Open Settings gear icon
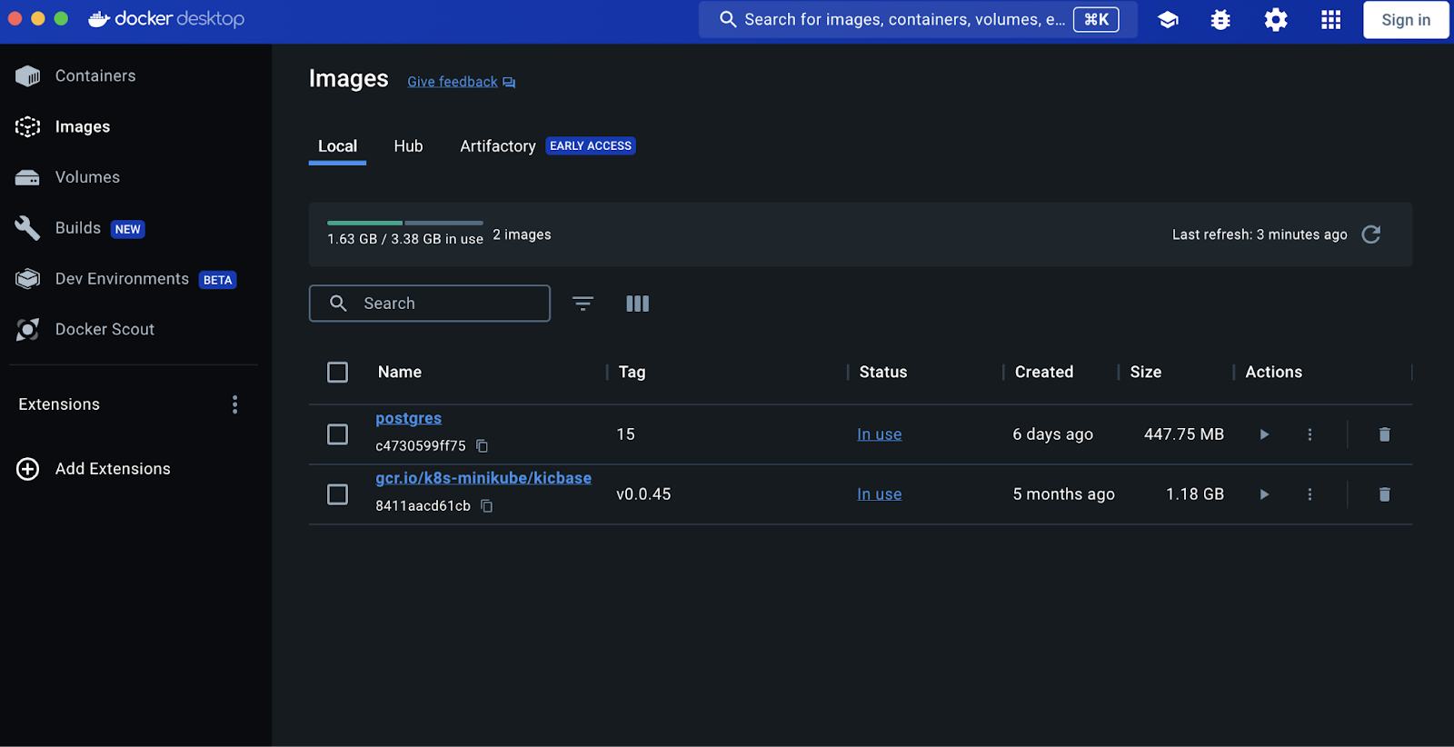The width and height of the screenshot is (1454, 747). pyautogui.click(x=1276, y=19)
